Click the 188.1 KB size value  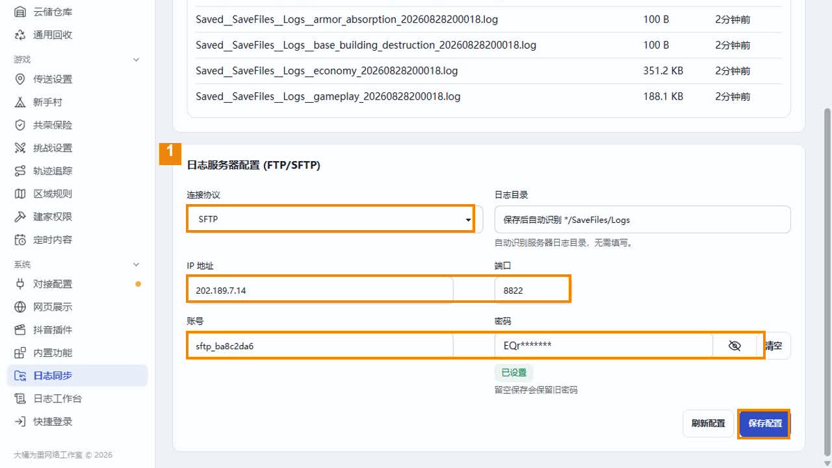coord(663,96)
